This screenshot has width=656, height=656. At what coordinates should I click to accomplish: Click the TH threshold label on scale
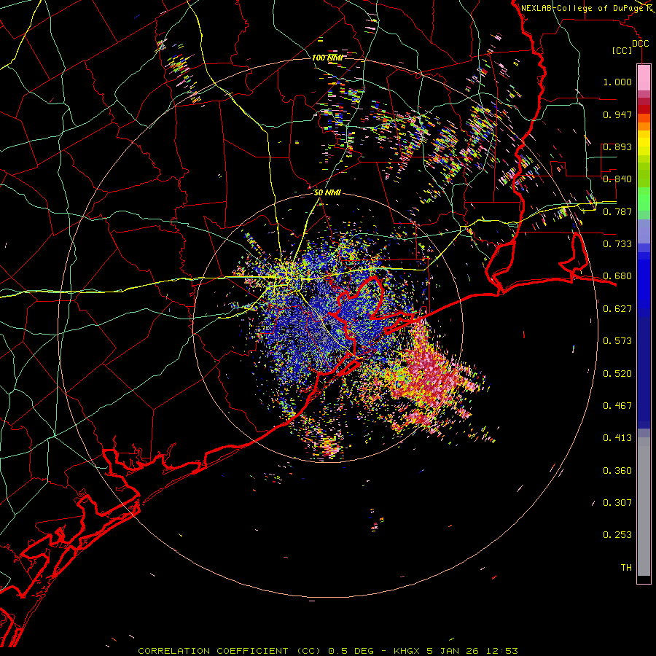pos(626,568)
